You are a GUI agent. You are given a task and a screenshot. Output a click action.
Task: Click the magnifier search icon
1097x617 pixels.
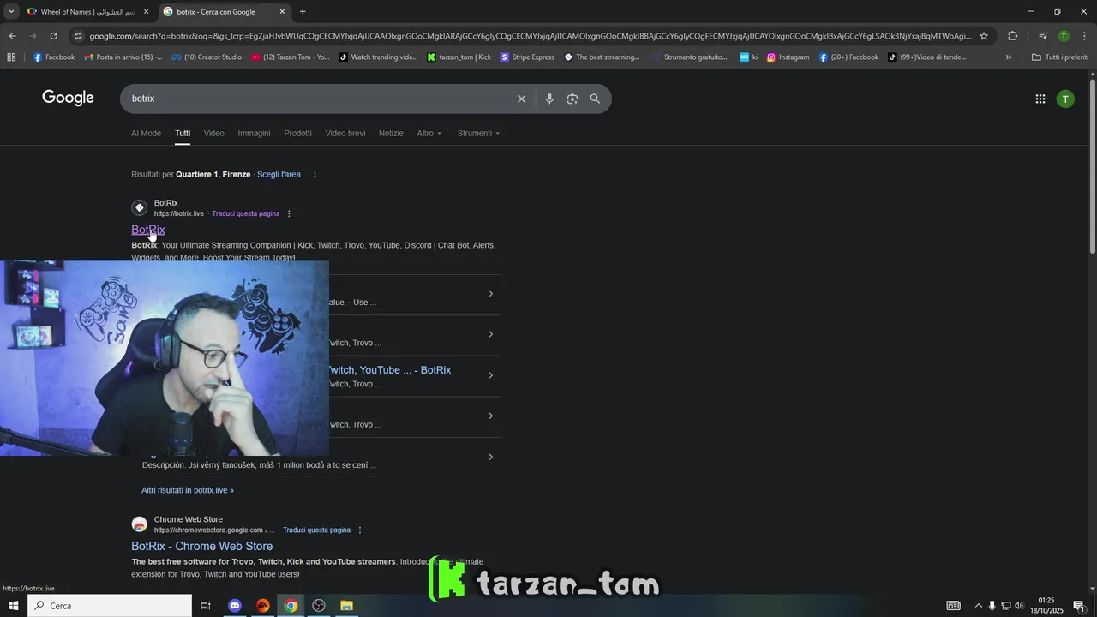click(595, 99)
